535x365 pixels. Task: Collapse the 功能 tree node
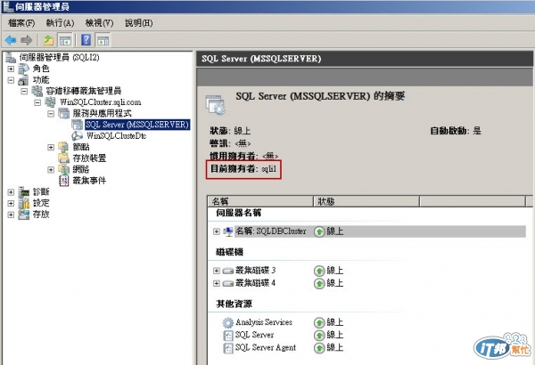point(11,80)
